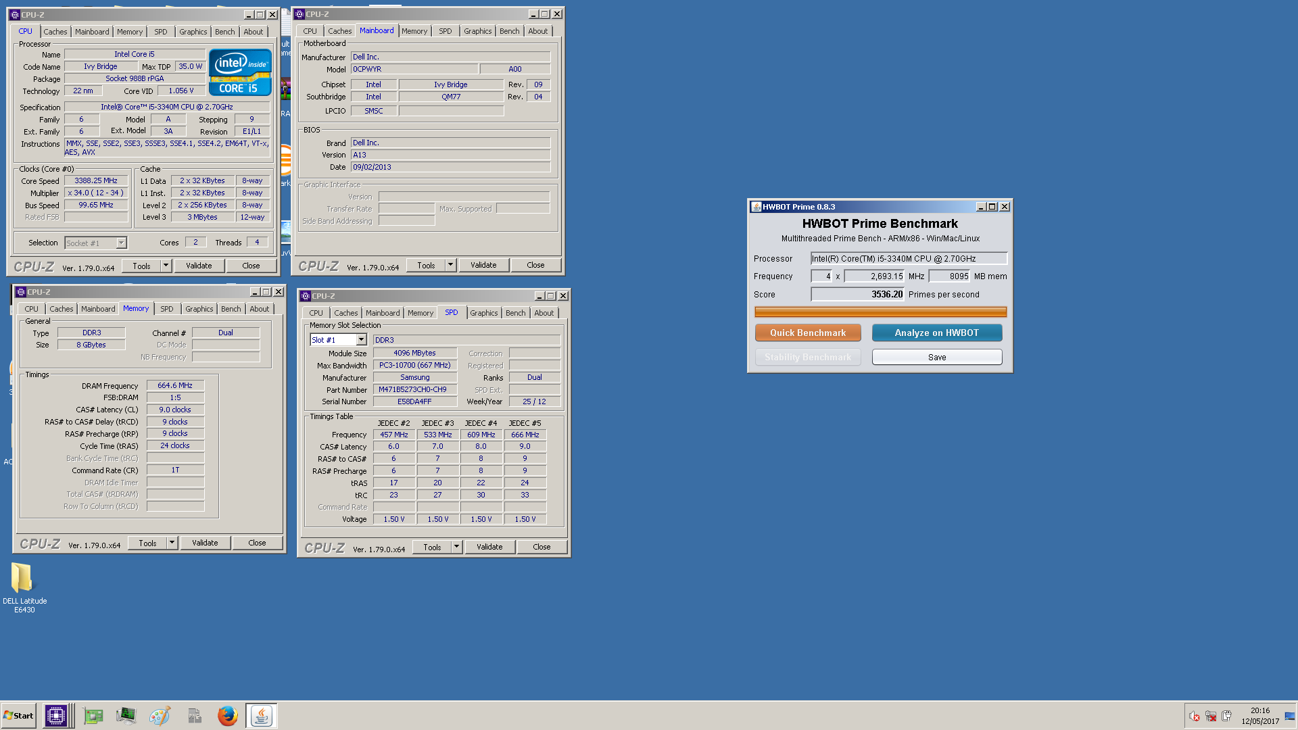Click the 8095 MB mem field

click(949, 276)
